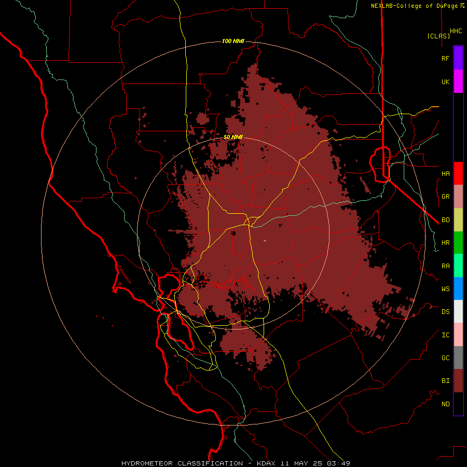Choose the DS white legend swatch
The image size is (467, 467).
(458, 311)
